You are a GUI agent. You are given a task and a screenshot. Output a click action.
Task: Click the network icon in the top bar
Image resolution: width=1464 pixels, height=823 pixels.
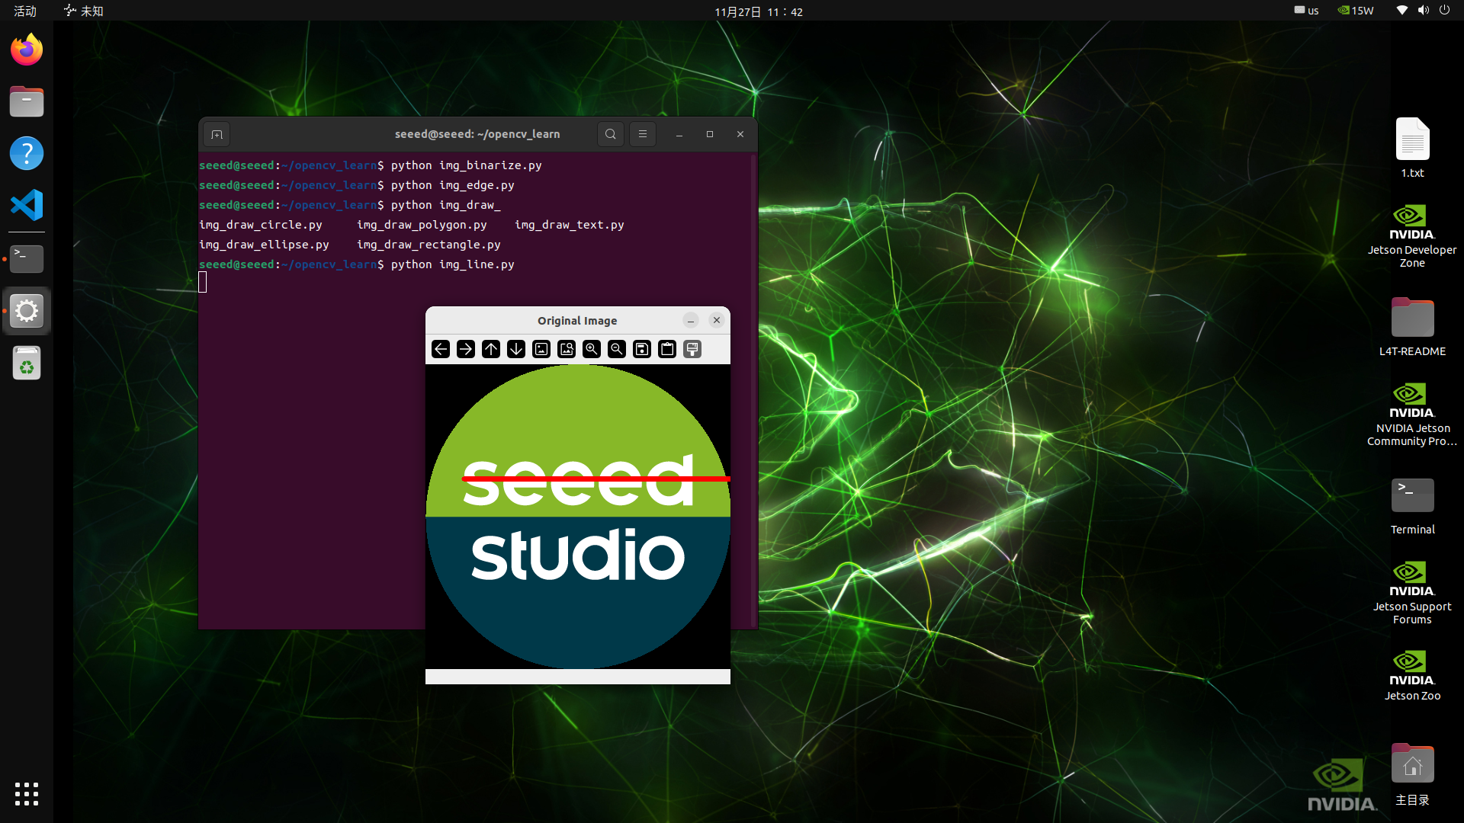1401,10
